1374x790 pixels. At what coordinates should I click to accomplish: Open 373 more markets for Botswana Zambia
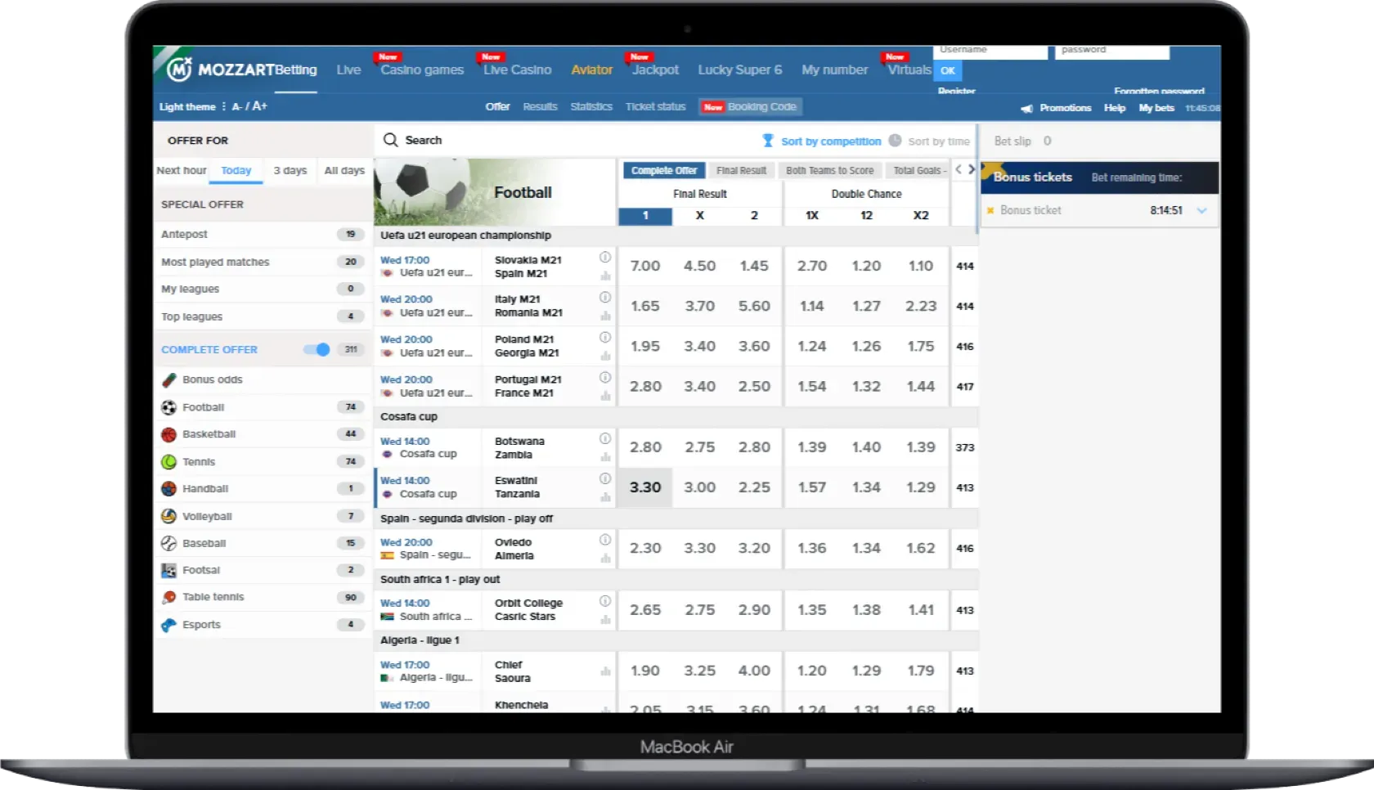tap(965, 447)
